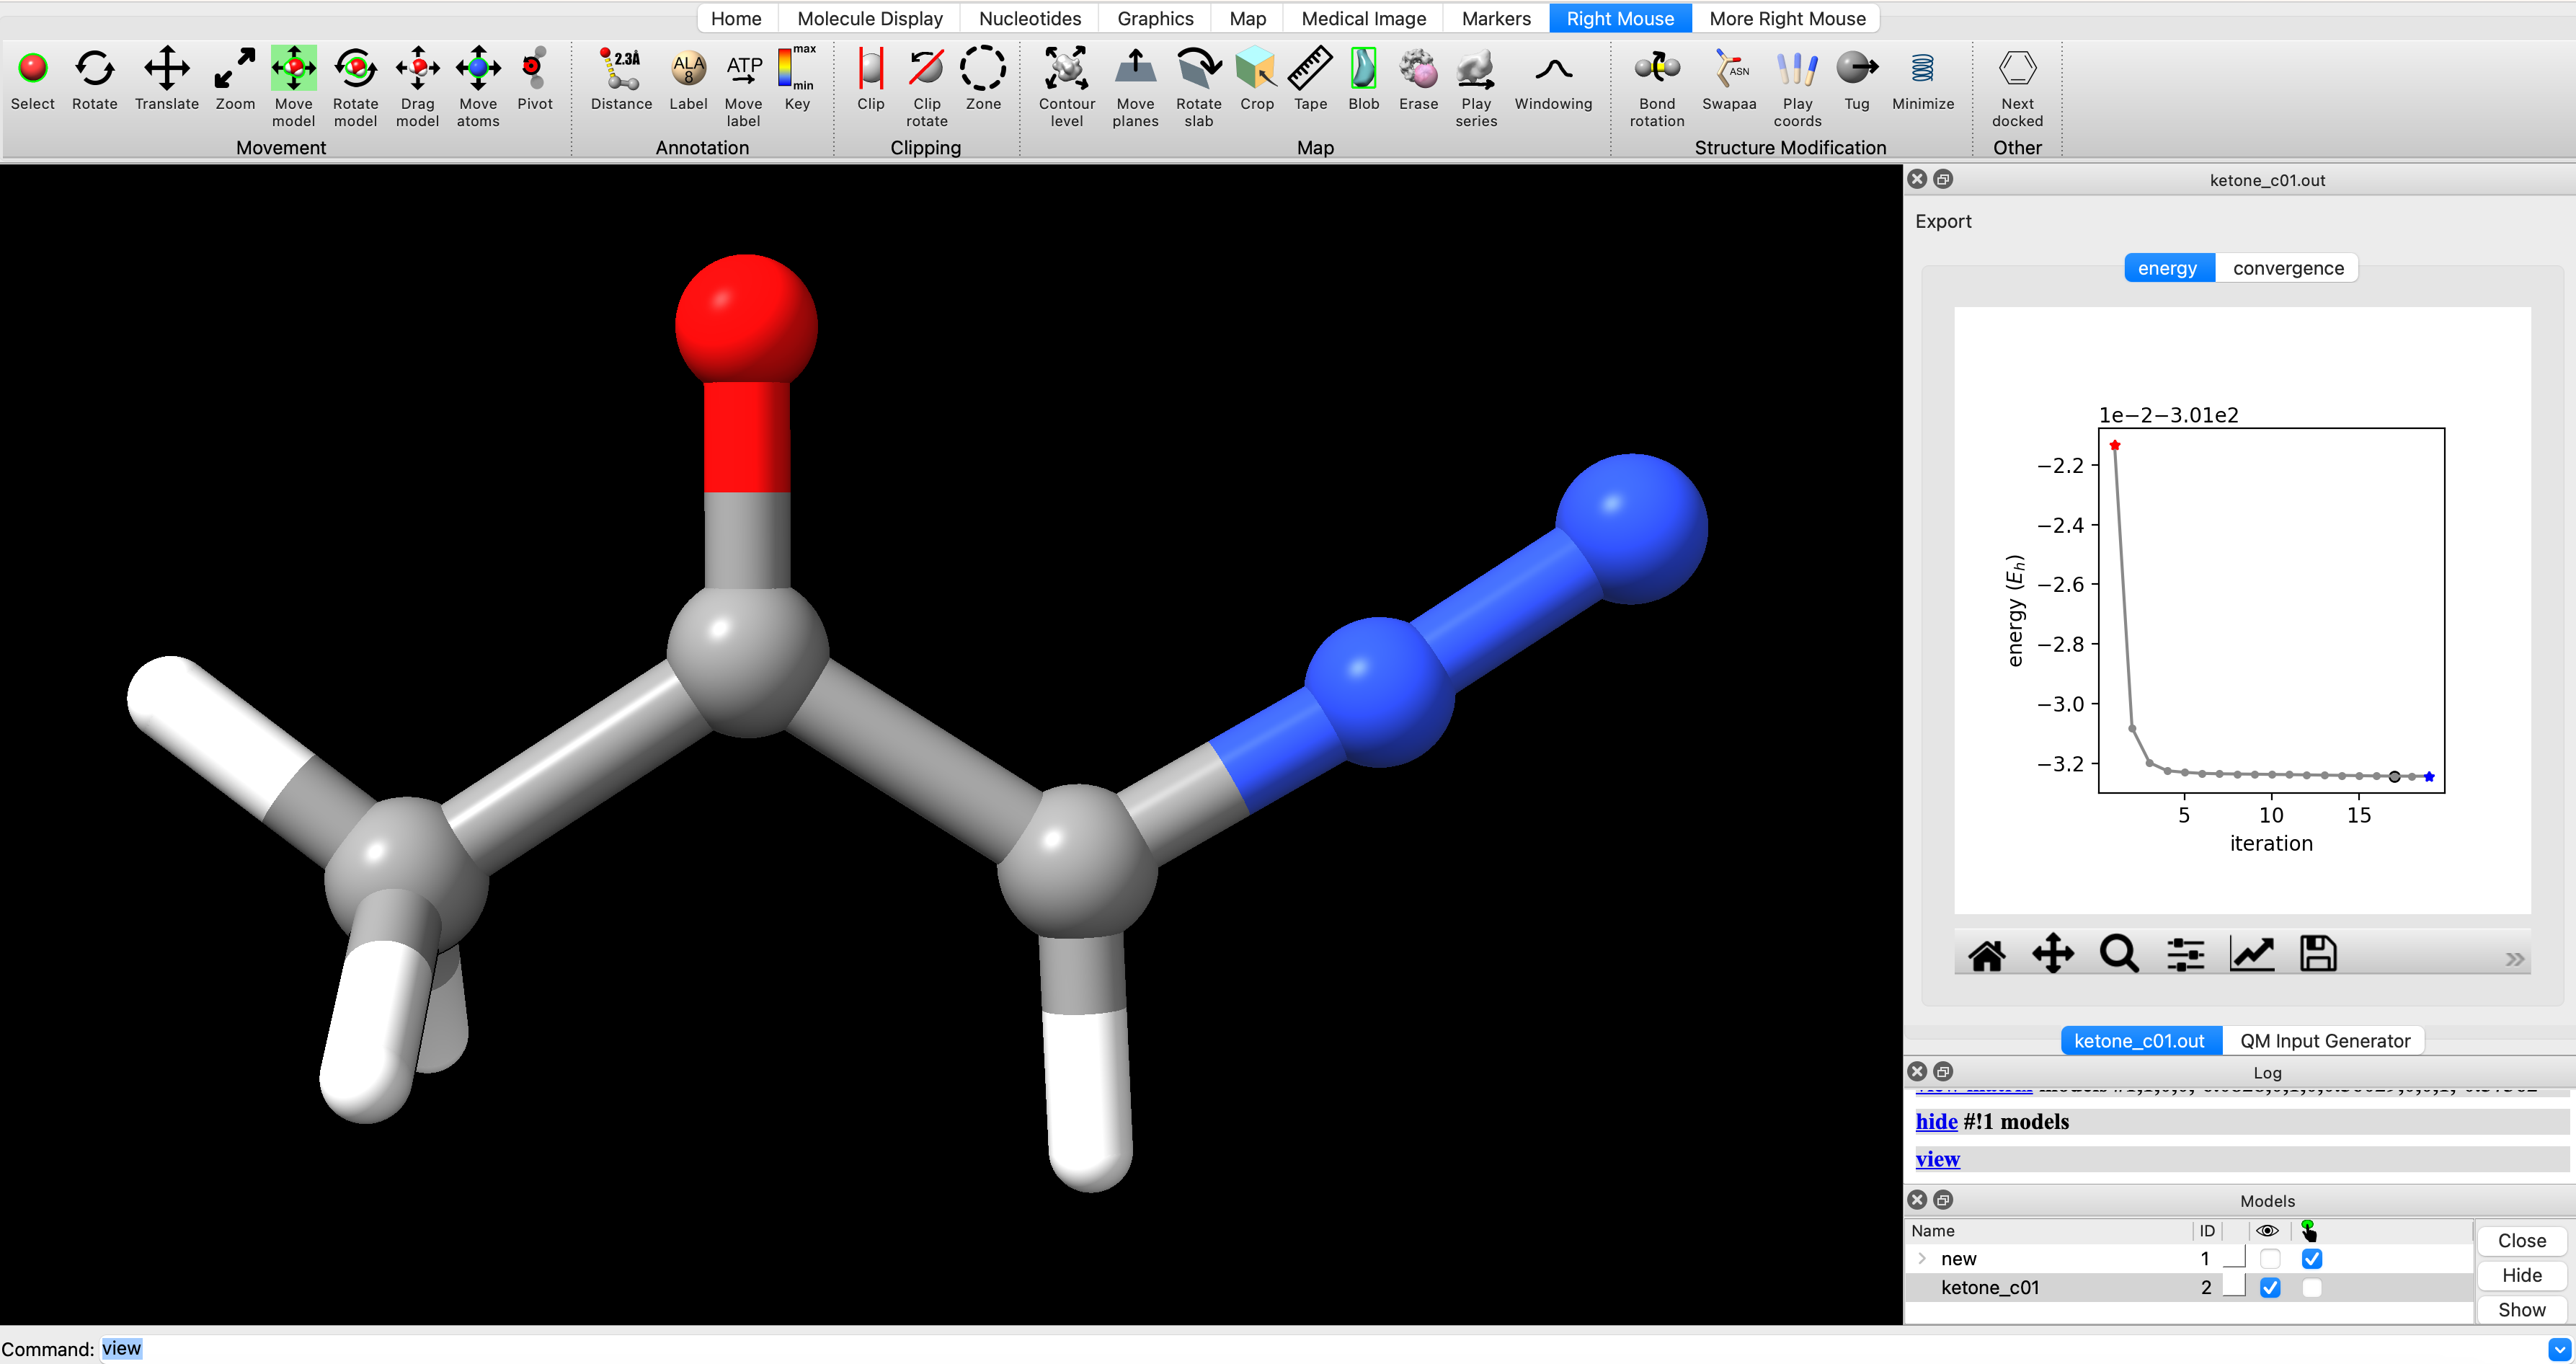Screen dimensions: 2576x1364
Task: Pick the Blob tool
Action: (x=1364, y=68)
